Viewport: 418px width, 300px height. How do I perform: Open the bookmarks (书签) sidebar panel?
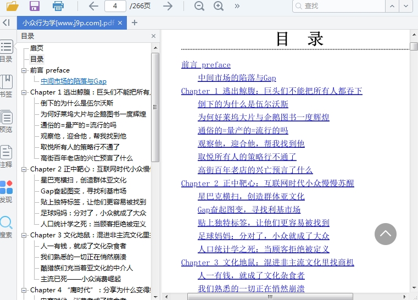click(6, 86)
